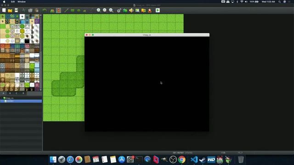294x165 pixels.
Task: Select the MAP001 map entry
Action: [x=21, y=101]
